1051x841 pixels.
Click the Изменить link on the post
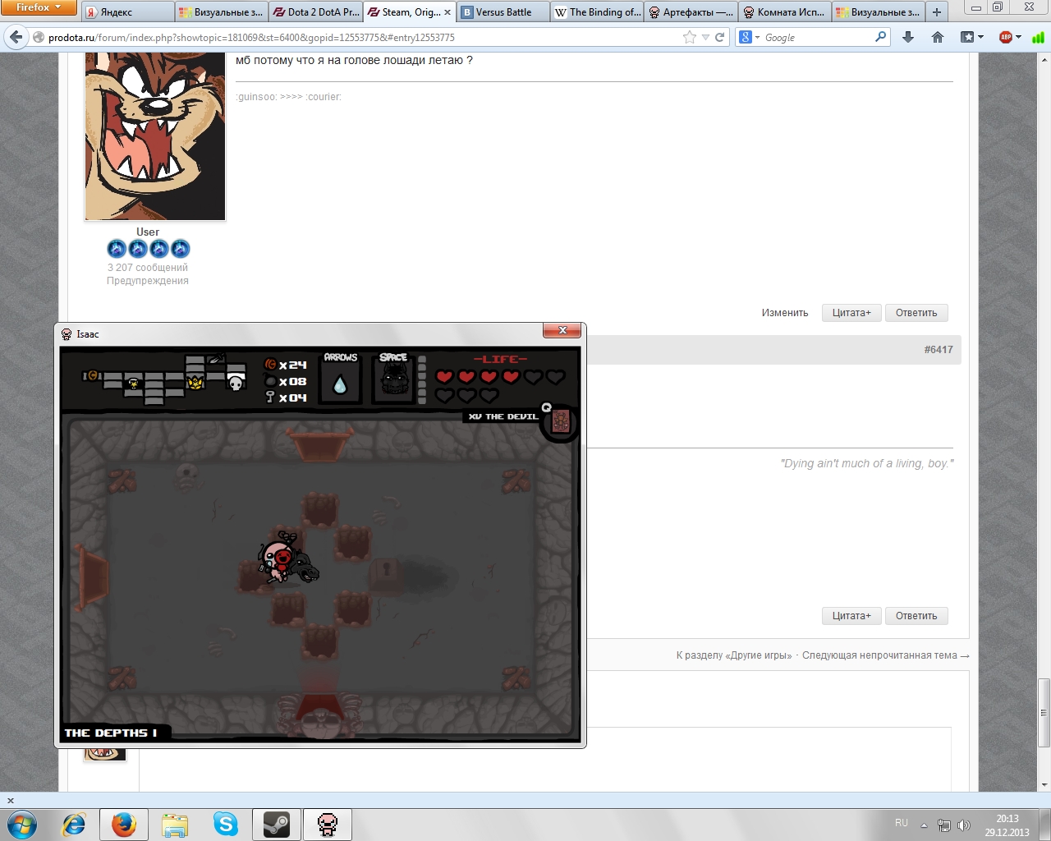coord(784,313)
